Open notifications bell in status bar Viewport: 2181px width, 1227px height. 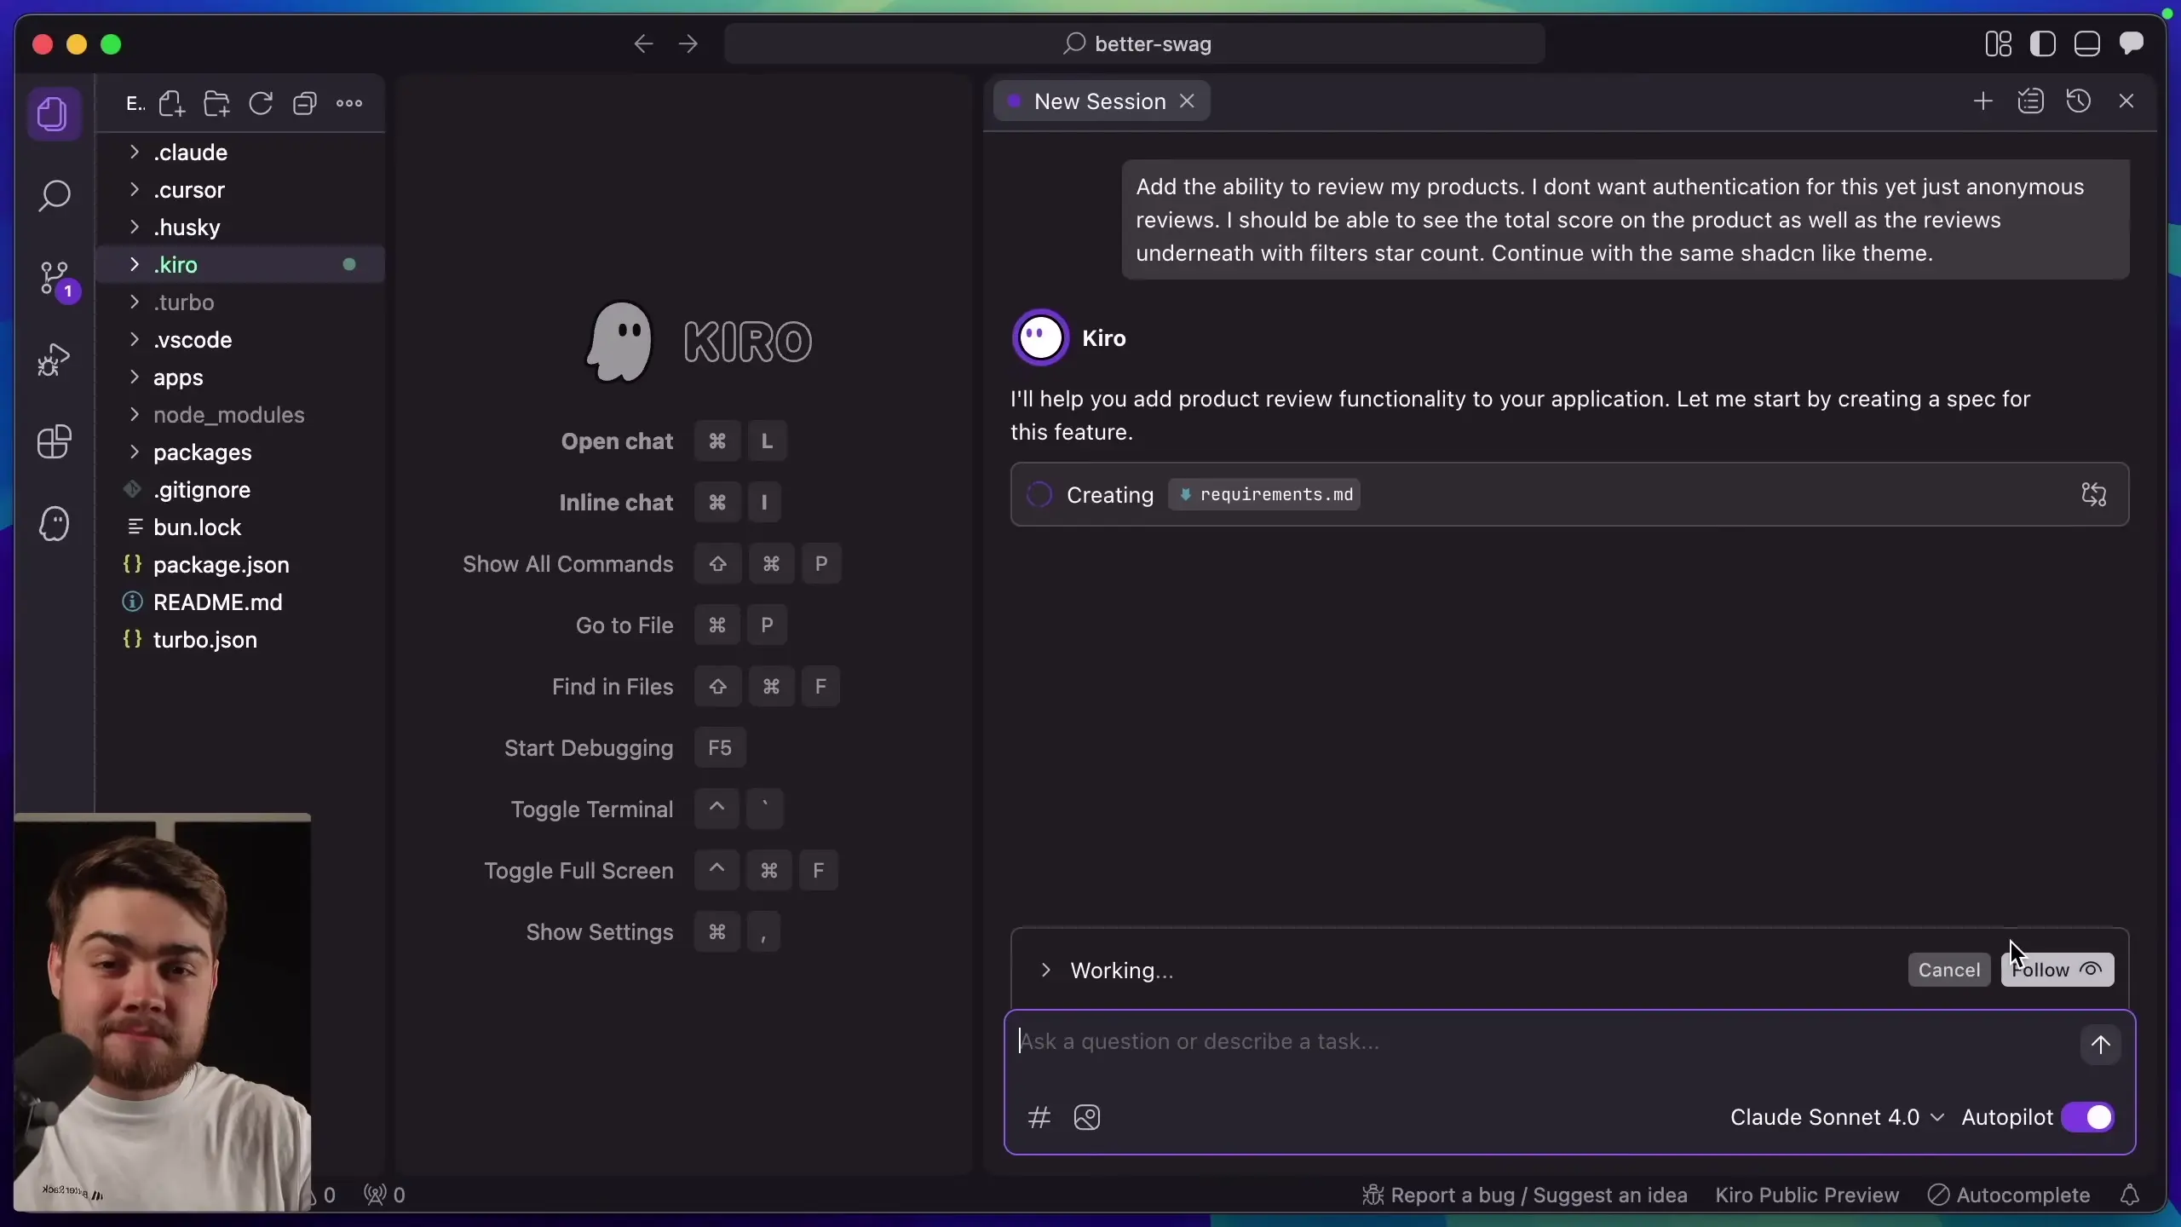click(x=2130, y=1195)
